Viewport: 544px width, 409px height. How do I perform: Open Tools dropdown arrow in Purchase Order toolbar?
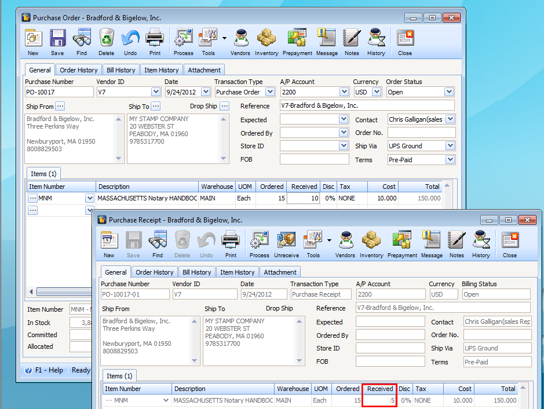click(x=224, y=38)
